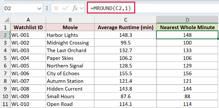
Task: Select the Open Road cell
Action: pyautogui.click(x=70, y=104)
